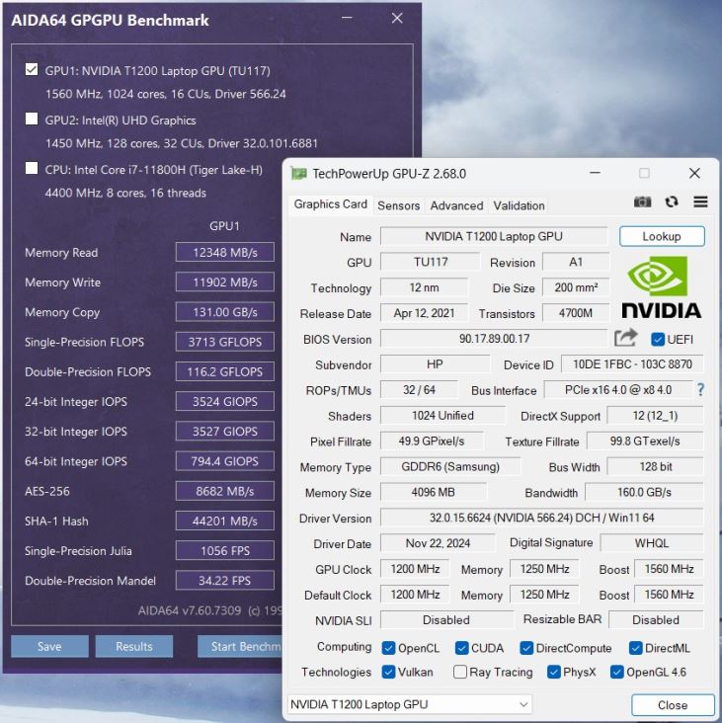Click the NVIDIA logo in GPU-Z
The image size is (722, 723).
pyautogui.click(x=662, y=287)
